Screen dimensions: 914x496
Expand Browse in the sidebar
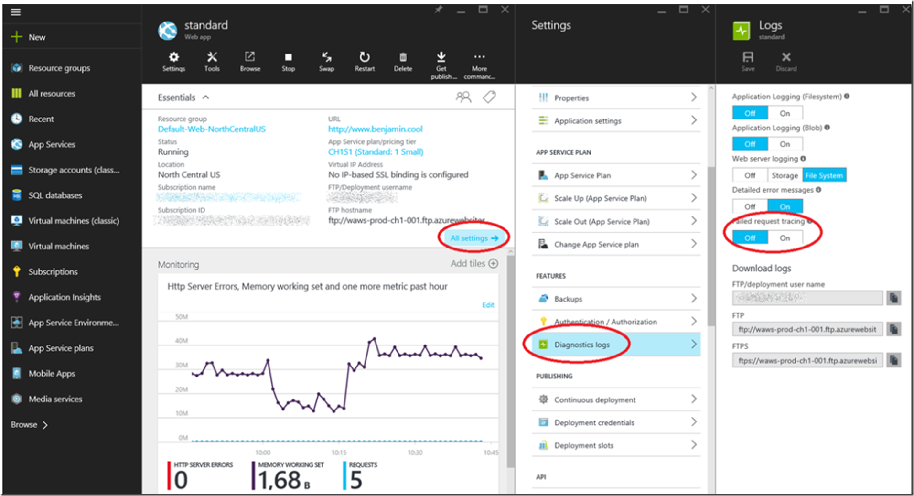point(29,424)
